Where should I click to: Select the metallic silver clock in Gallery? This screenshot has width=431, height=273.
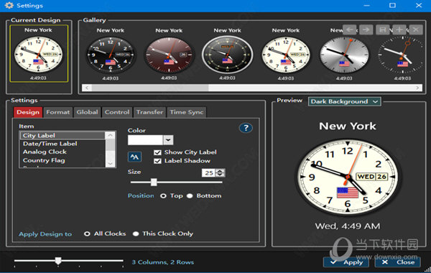point(344,55)
